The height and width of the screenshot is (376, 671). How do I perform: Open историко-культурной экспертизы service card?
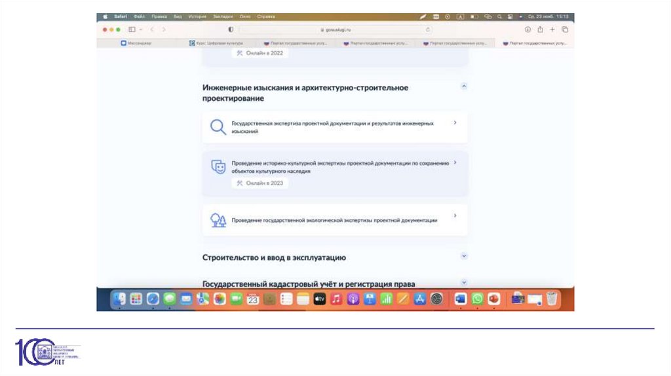335,173
